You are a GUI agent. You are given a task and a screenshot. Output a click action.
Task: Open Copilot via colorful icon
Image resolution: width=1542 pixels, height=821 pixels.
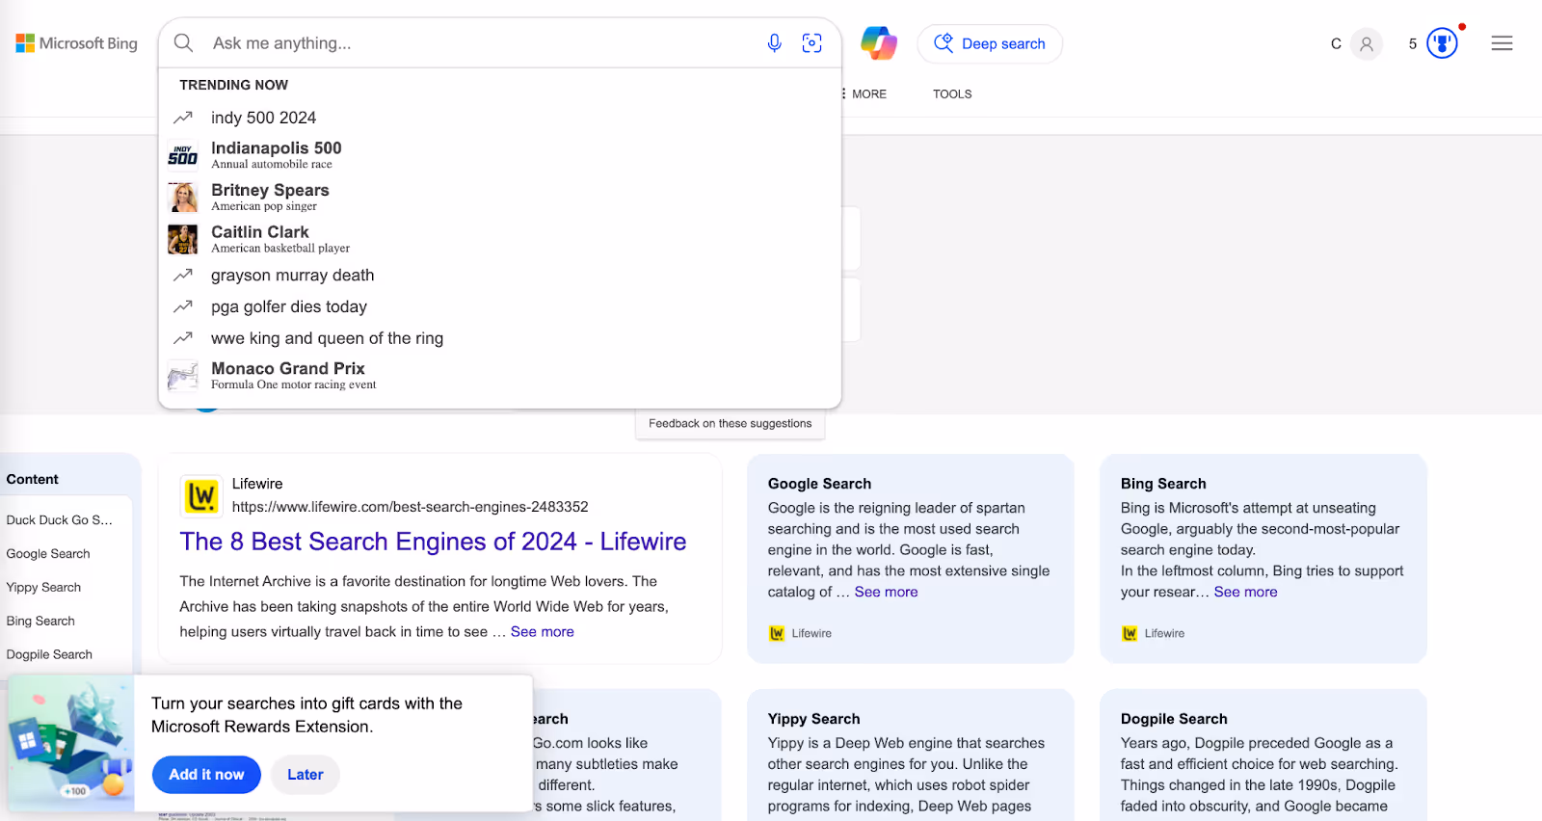879,43
